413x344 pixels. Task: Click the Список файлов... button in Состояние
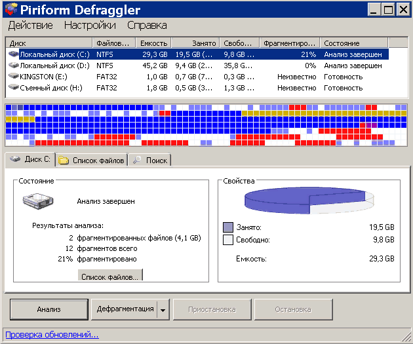[x=110, y=275]
